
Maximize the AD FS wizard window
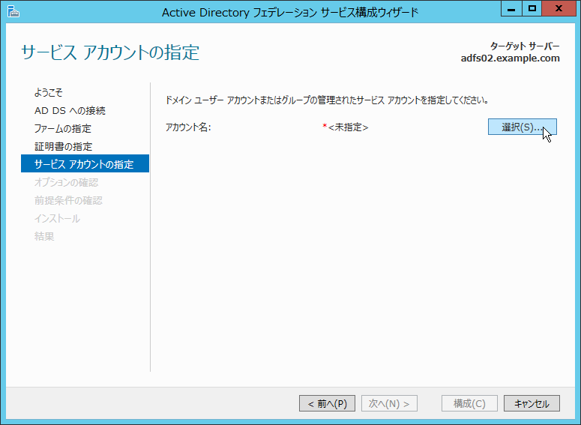532,9
